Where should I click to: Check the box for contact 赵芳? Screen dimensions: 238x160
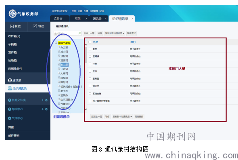90,49
